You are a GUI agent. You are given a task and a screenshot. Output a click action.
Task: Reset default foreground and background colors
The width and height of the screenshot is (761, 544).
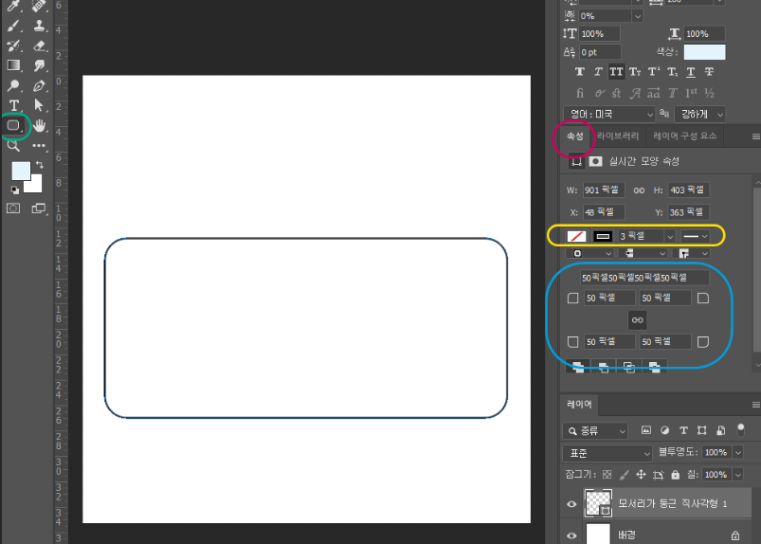pos(15,190)
